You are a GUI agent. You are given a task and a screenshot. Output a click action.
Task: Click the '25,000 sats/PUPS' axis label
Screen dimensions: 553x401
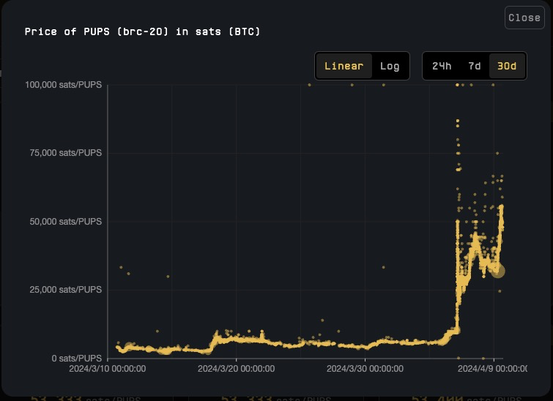[66, 290]
